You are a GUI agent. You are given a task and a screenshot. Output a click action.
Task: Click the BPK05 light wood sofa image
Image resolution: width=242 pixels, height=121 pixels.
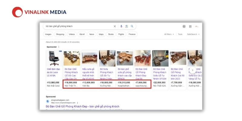click(x=125, y=58)
